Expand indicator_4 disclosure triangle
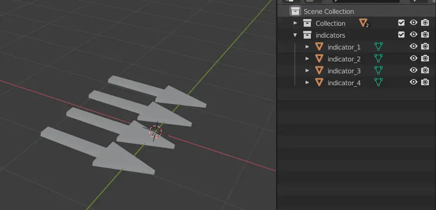Screen dimensions: 436x210 tap(307, 83)
